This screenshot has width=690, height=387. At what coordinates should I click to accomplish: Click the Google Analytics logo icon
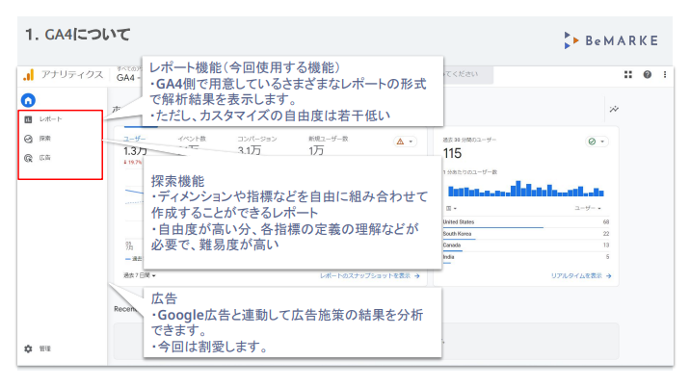[x=29, y=75]
